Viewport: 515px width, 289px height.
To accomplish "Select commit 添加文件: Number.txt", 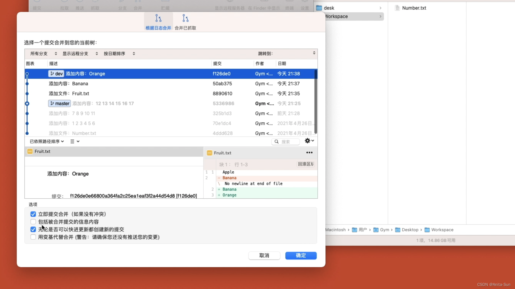I will (171, 133).
